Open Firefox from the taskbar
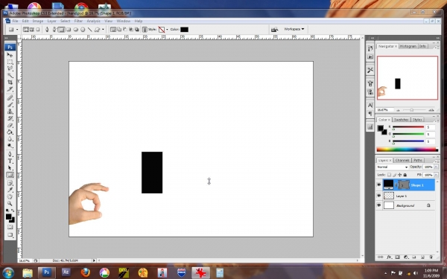Screen dimensions: 447x279 click(x=85, y=272)
